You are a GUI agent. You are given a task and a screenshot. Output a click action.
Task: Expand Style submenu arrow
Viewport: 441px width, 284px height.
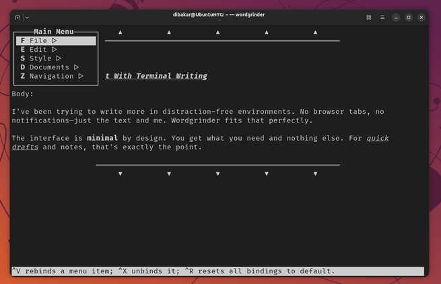pos(59,59)
